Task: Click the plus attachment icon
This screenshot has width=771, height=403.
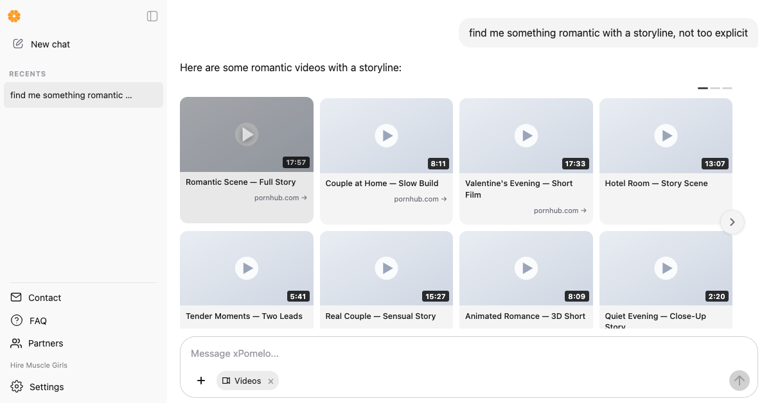Action: coord(201,381)
